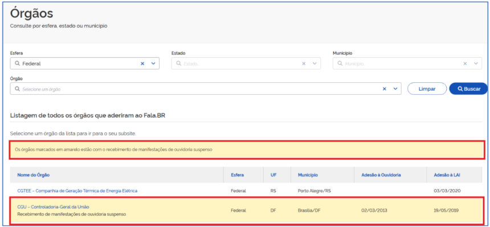Click the Buscar button
Viewport: 490px width, 227px height.
pyautogui.click(x=468, y=89)
